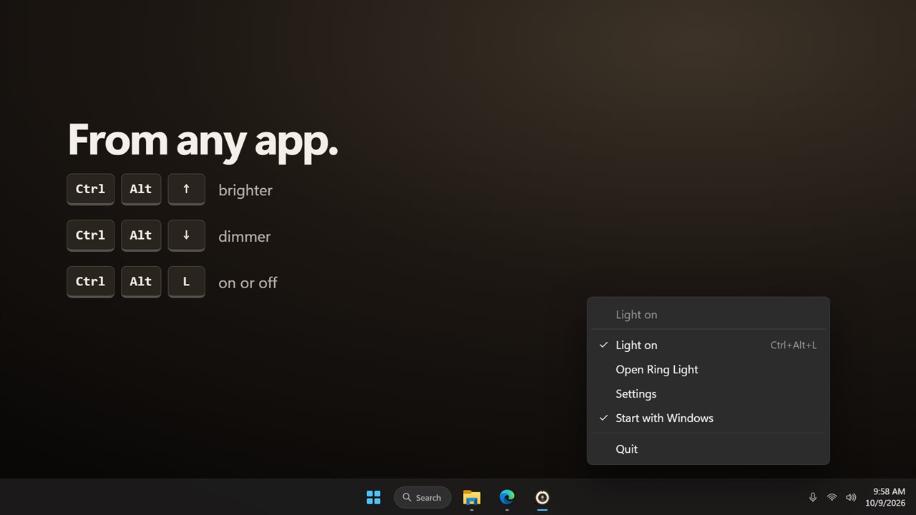Choose 'Open Ring Light' from the menu
This screenshot has height=515, width=916.
pyautogui.click(x=708, y=369)
